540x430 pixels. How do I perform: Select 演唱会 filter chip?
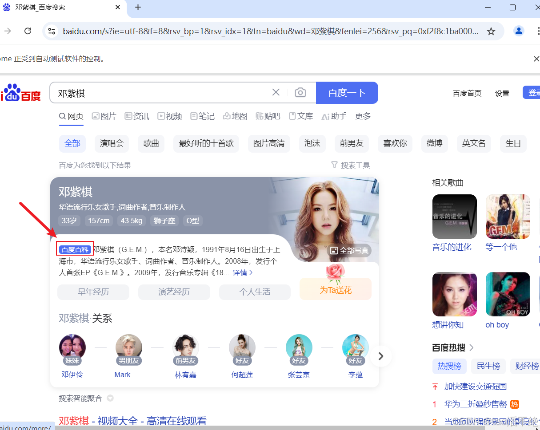[x=112, y=143]
